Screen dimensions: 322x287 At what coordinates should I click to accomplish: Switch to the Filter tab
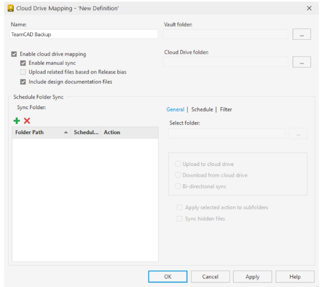pyautogui.click(x=226, y=110)
